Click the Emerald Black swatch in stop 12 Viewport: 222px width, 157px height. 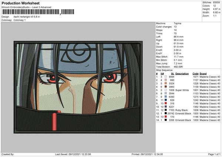coord(166,113)
